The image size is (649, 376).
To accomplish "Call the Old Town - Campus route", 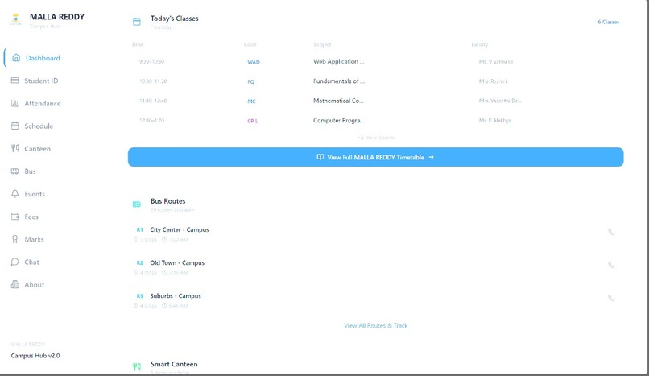I will click(x=611, y=265).
